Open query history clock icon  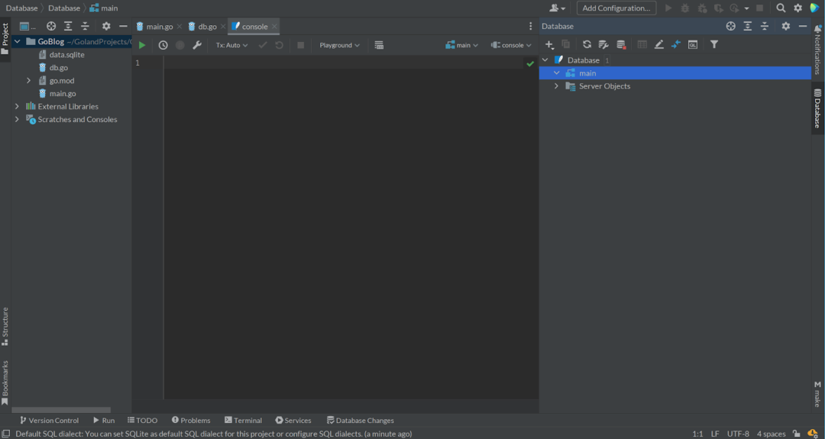[x=163, y=45]
